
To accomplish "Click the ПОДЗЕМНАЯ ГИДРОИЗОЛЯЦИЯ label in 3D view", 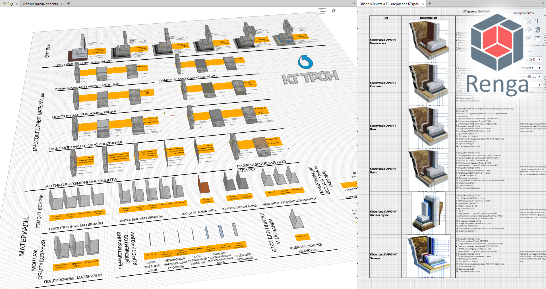I will (x=84, y=63).
